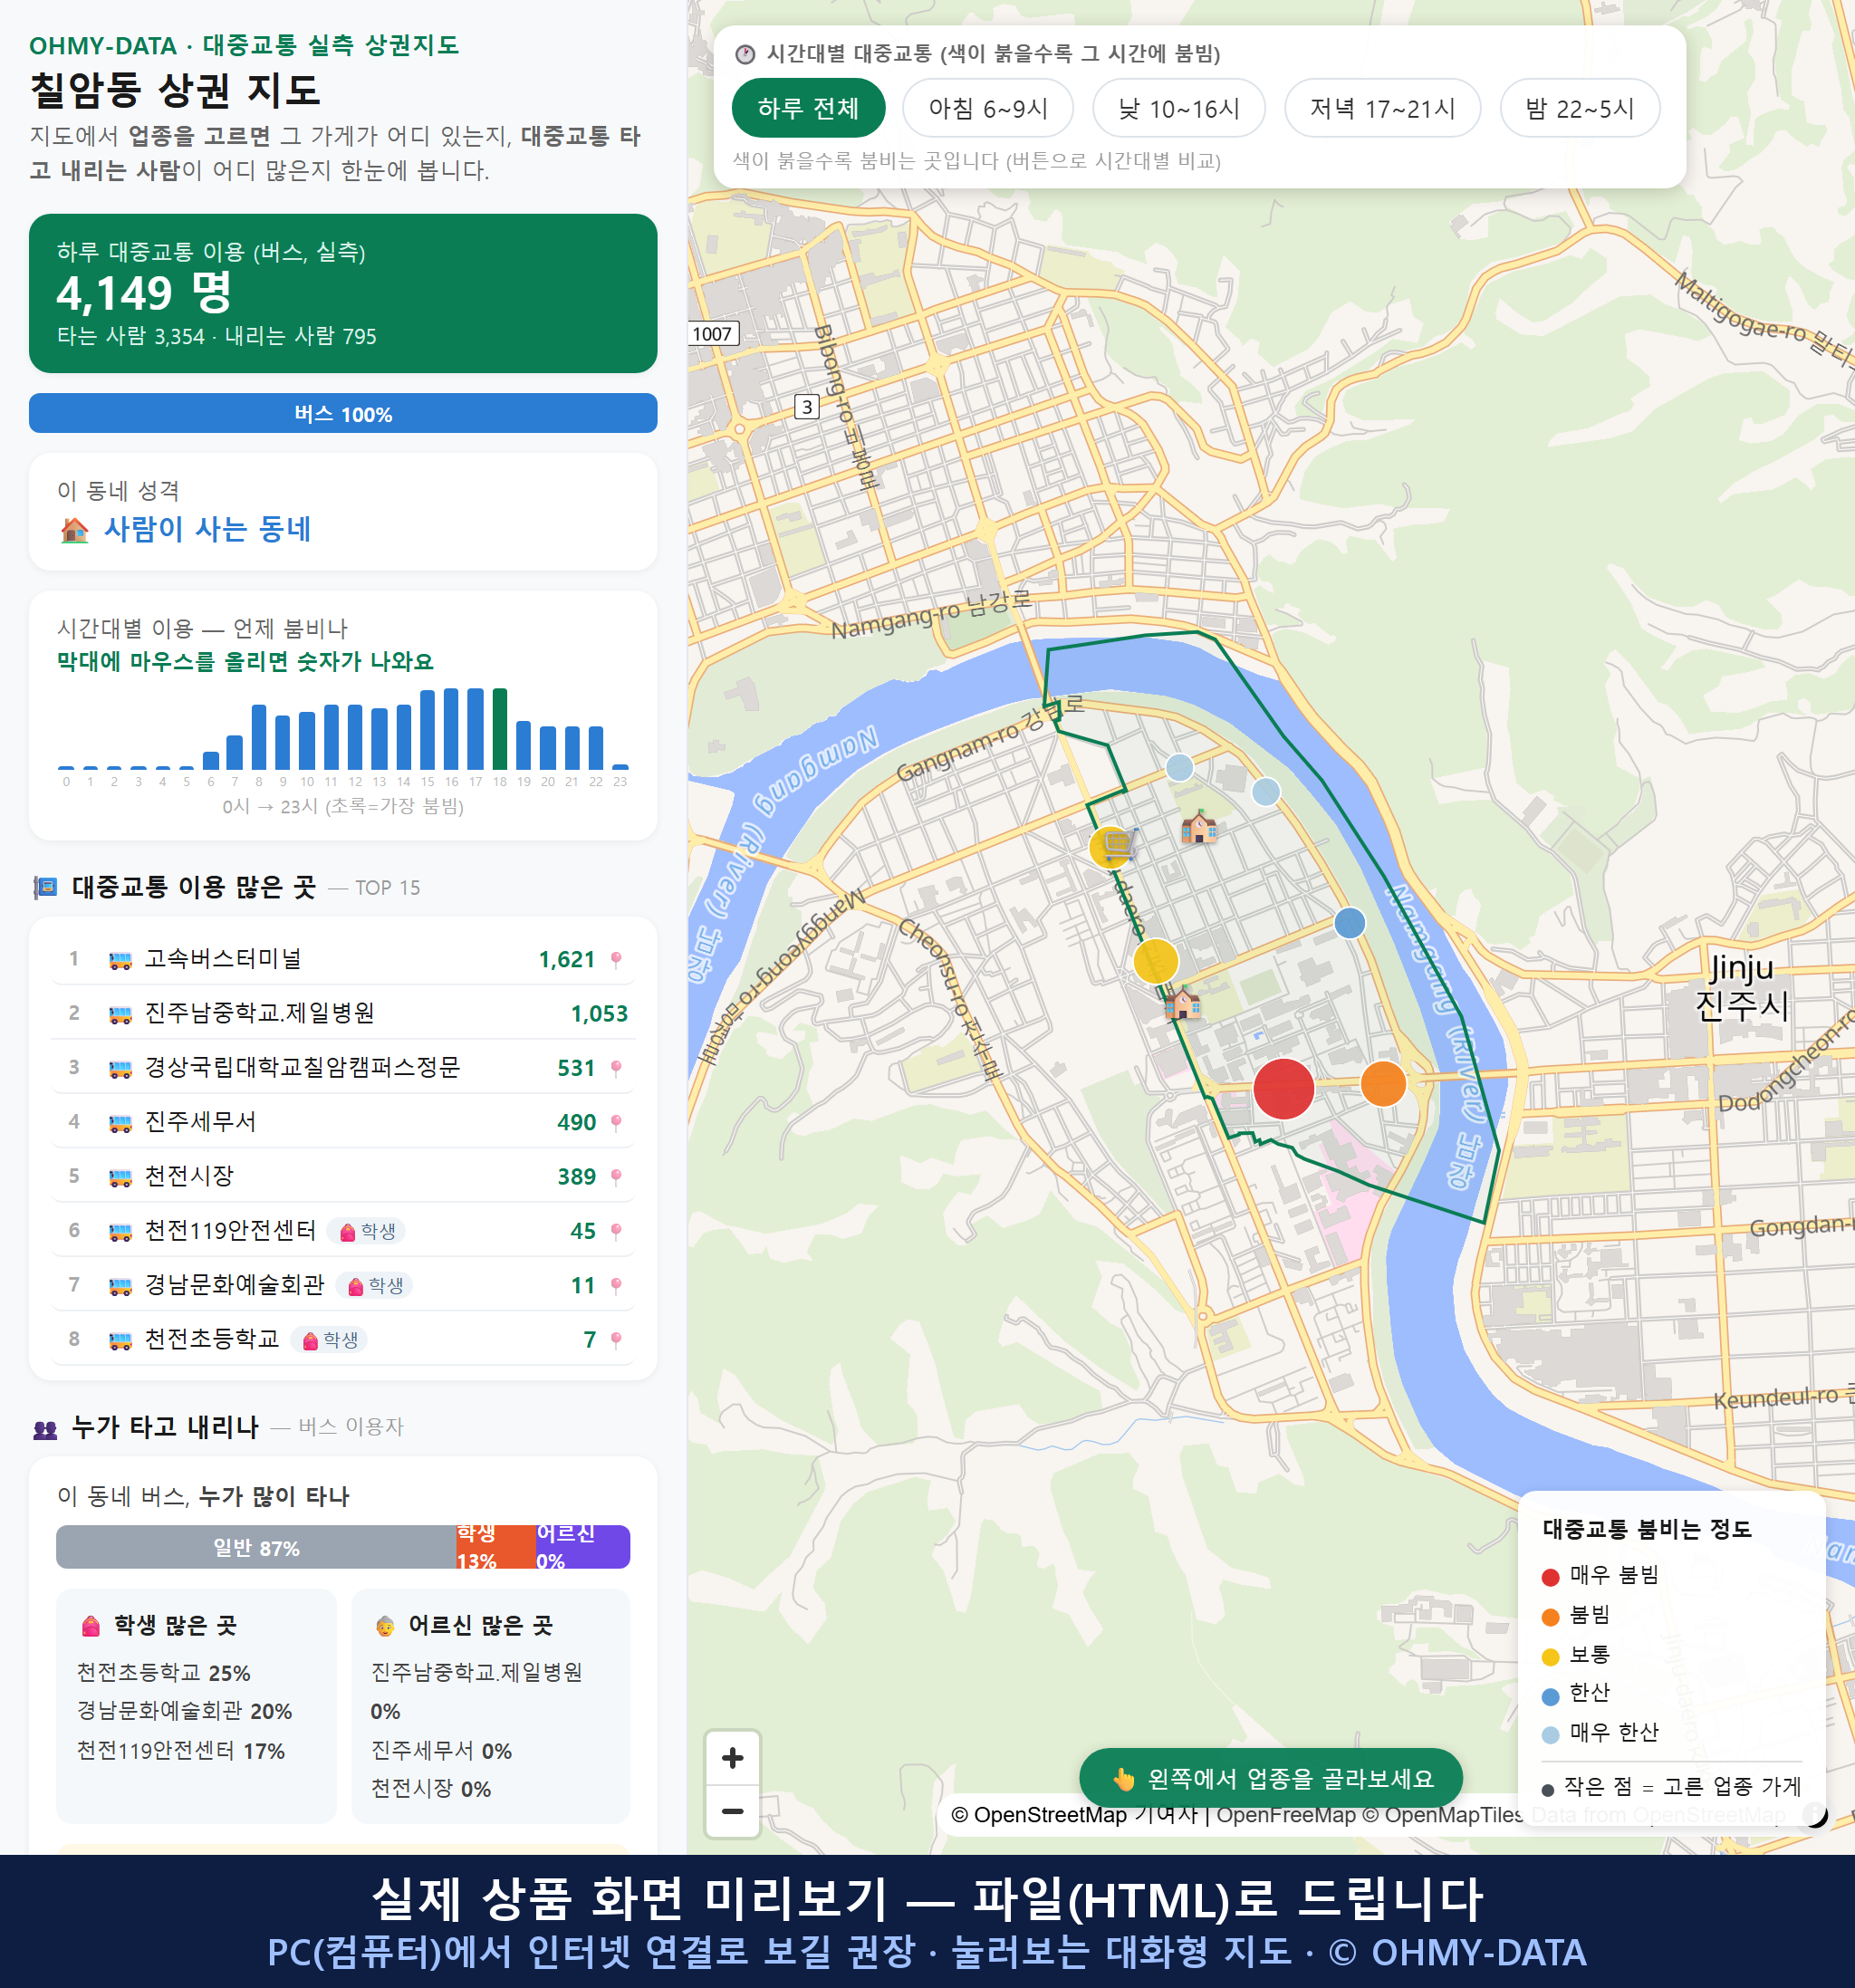Click the blue 버스 100% bar
This screenshot has width=1855, height=1988.
coord(343,413)
